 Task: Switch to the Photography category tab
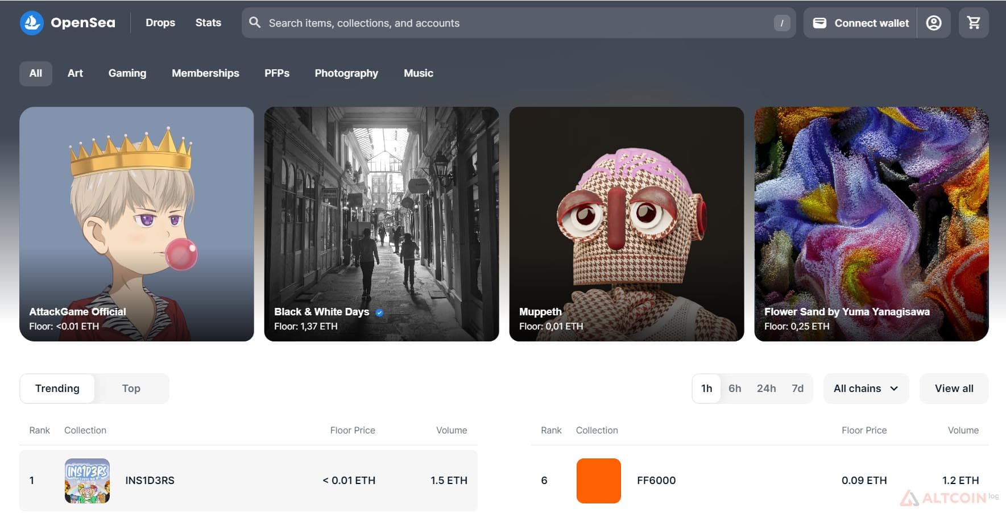click(x=346, y=73)
